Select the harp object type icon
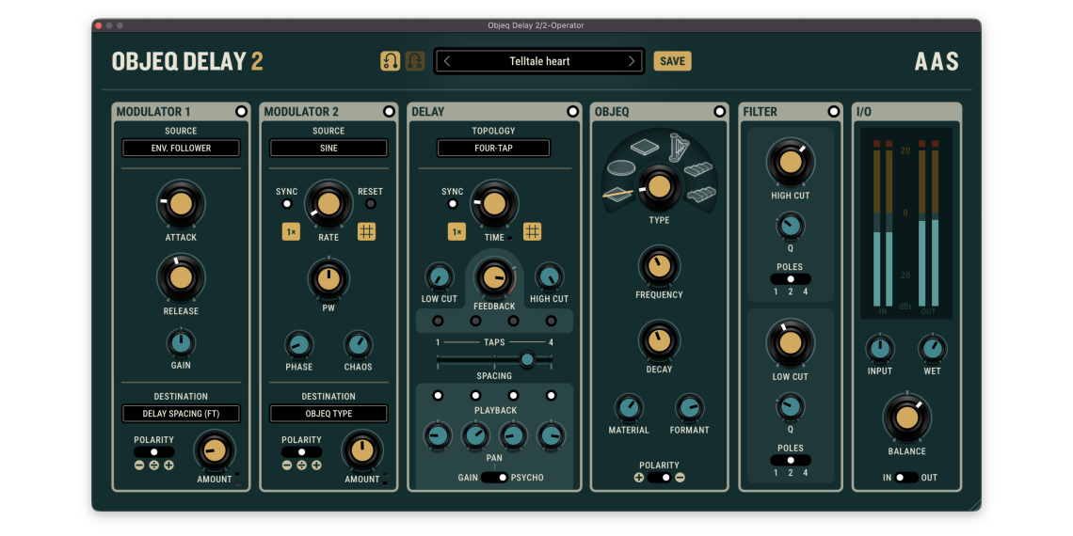Viewport: 1073px width, 536px height. tap(676, 147)
